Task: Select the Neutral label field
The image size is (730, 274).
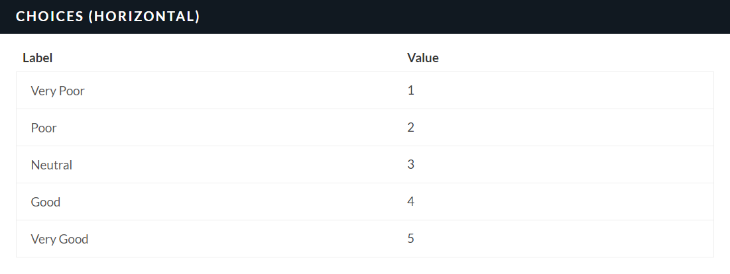Action: click(52, 165)
